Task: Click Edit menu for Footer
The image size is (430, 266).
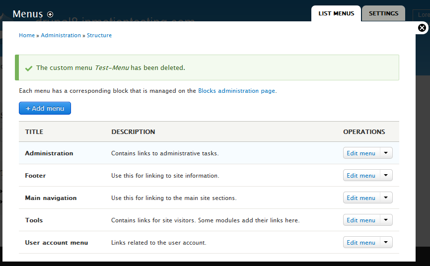Action: 361,176
